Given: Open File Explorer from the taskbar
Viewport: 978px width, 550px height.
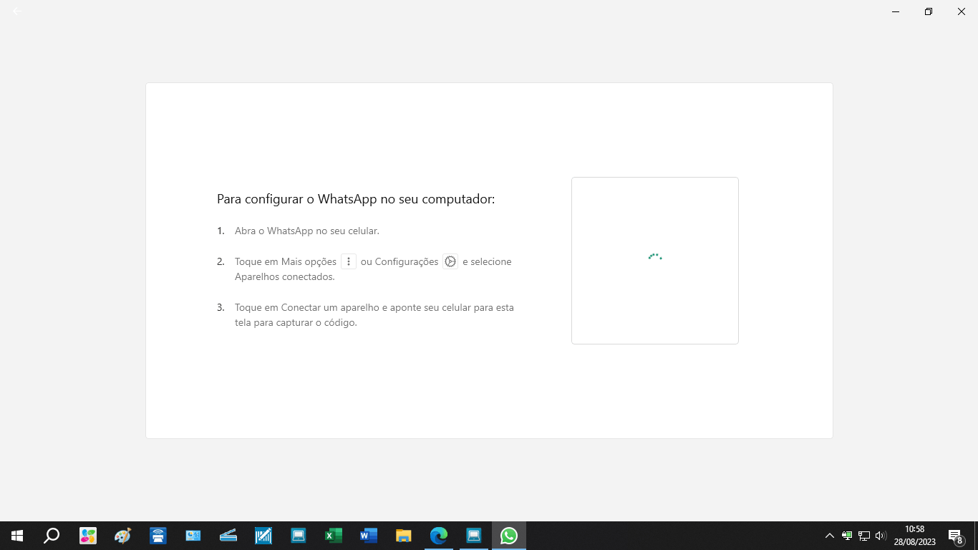Looking at the screenshot, I should [404, 536].
